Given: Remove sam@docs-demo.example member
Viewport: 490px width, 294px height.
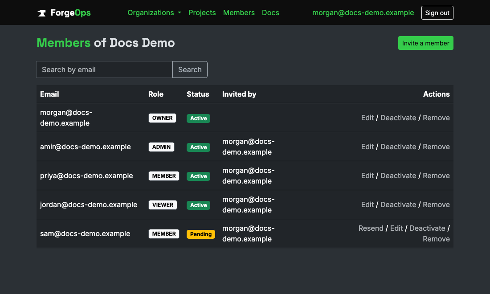Looking at the screenshot, I should point(436,239).
